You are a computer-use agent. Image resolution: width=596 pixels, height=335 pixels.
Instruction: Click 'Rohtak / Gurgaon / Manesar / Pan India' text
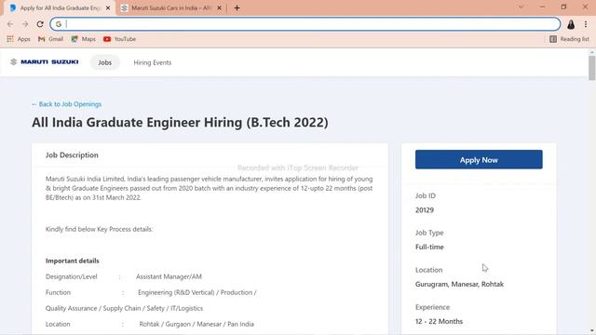[196, 325]
